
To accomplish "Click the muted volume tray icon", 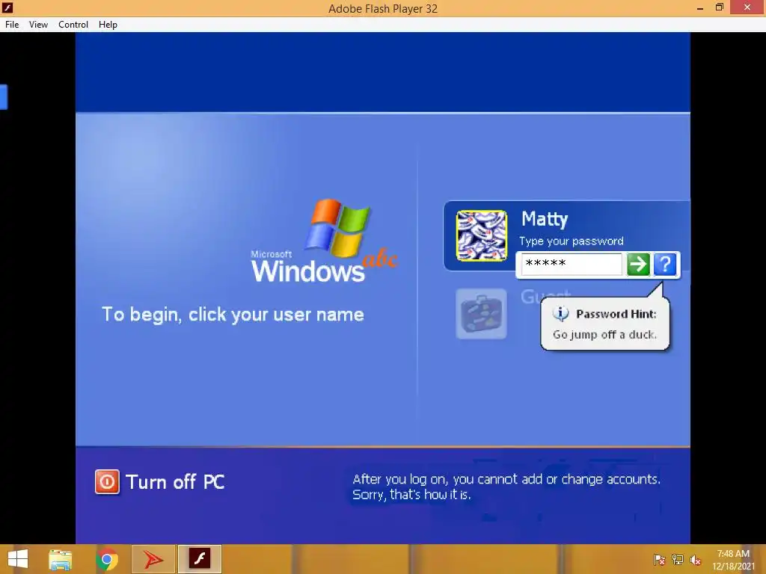I will 696,560.
